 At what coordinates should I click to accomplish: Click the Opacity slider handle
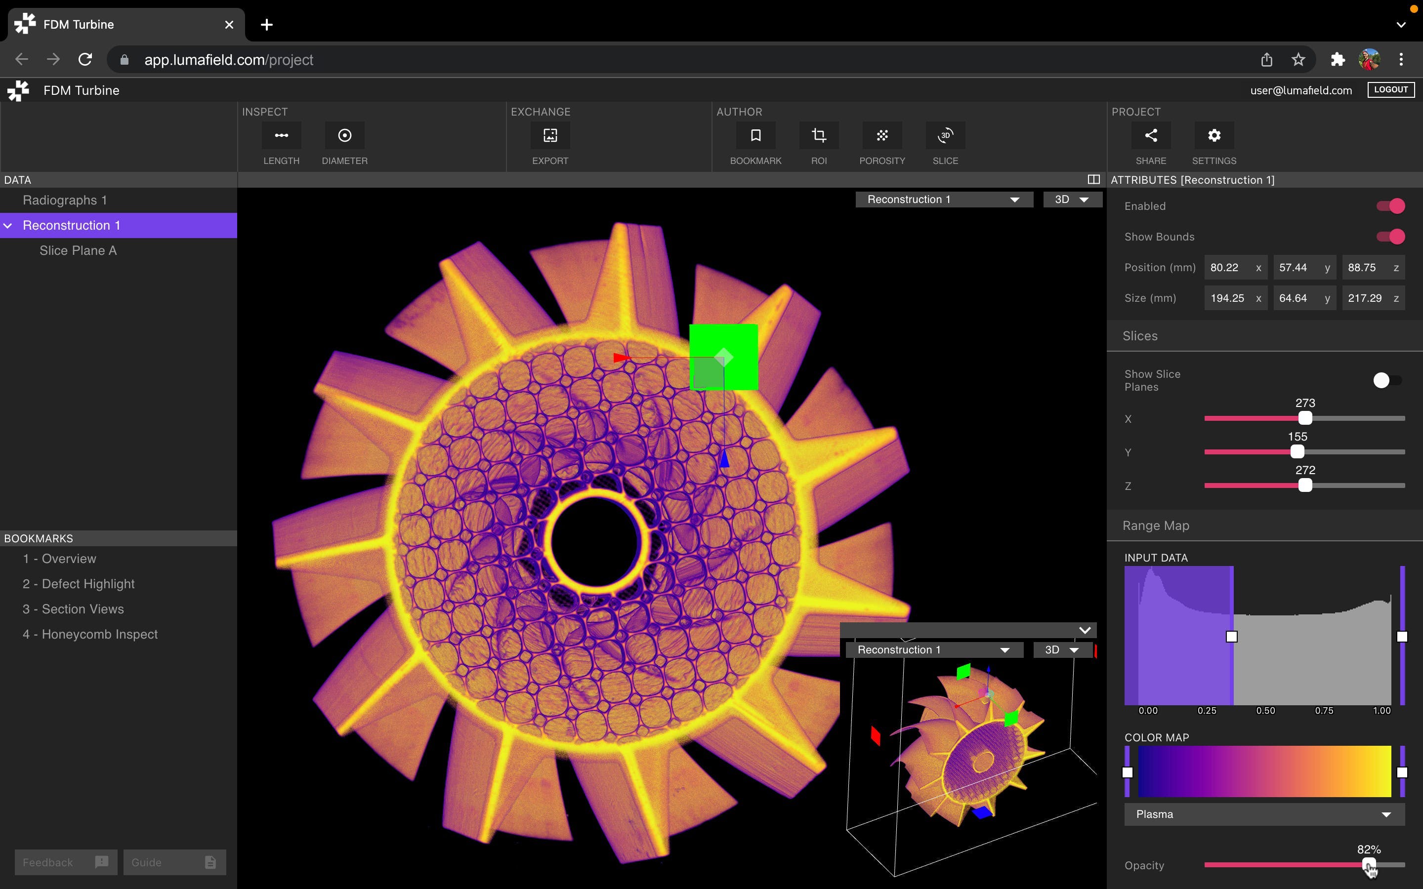pyautogui.click(x=1369, y=864)
